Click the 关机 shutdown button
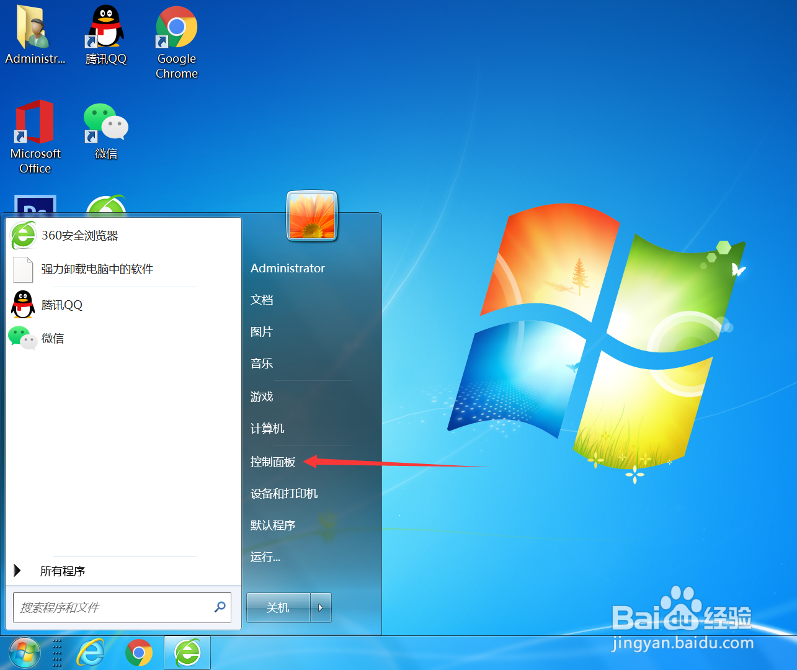 coord(278,608)
